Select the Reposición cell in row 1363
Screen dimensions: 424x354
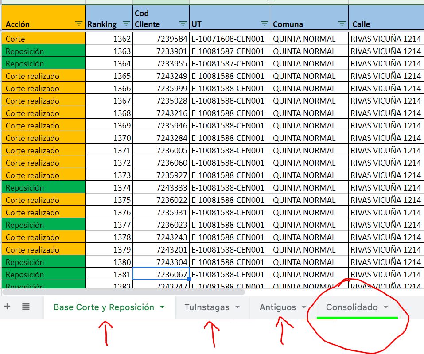(43, 51)
